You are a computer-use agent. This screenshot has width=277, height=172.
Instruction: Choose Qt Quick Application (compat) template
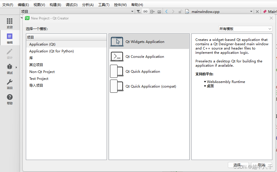pyautogui.click(x=149, y=86)
